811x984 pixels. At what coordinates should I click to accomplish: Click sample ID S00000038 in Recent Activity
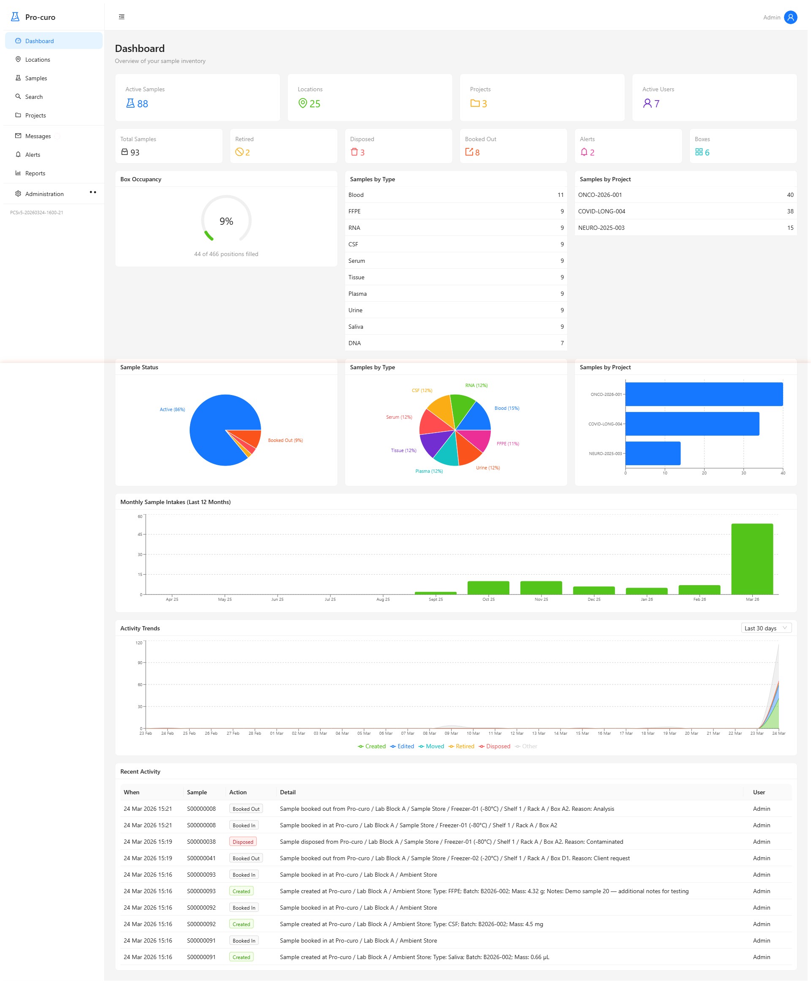201,842
